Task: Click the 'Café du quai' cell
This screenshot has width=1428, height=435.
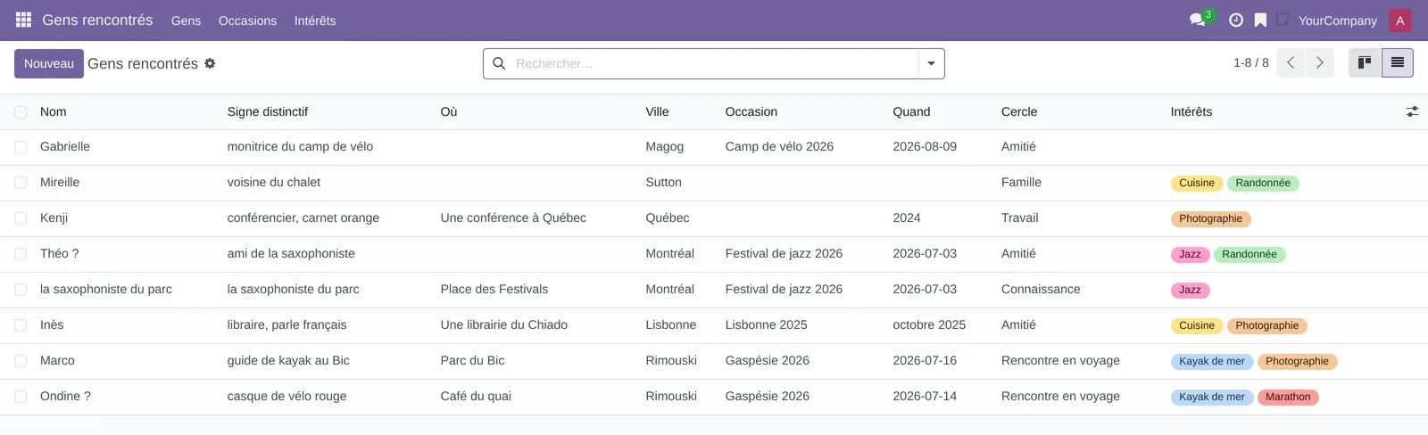Action: tap(476, 397)
